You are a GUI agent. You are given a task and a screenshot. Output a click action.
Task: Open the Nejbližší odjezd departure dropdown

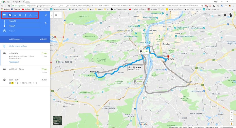(x=15, y=39)
